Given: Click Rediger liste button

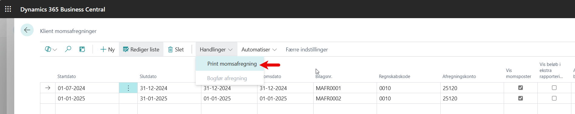Looking at the screenshot, I should tap(141, 49).
